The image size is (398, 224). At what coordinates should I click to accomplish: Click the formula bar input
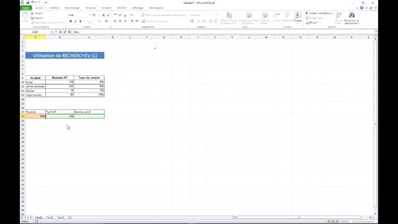pos(223,32)
